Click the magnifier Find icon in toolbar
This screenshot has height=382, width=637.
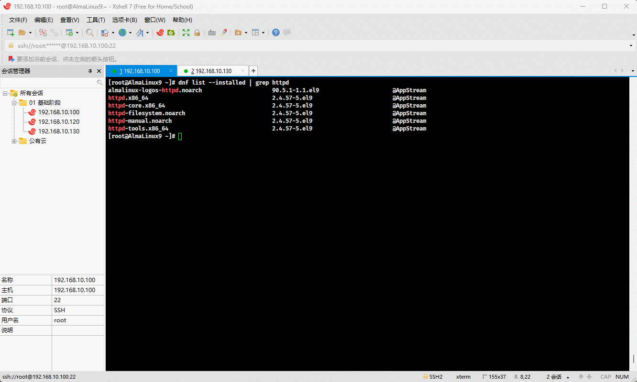pos(90,33)
